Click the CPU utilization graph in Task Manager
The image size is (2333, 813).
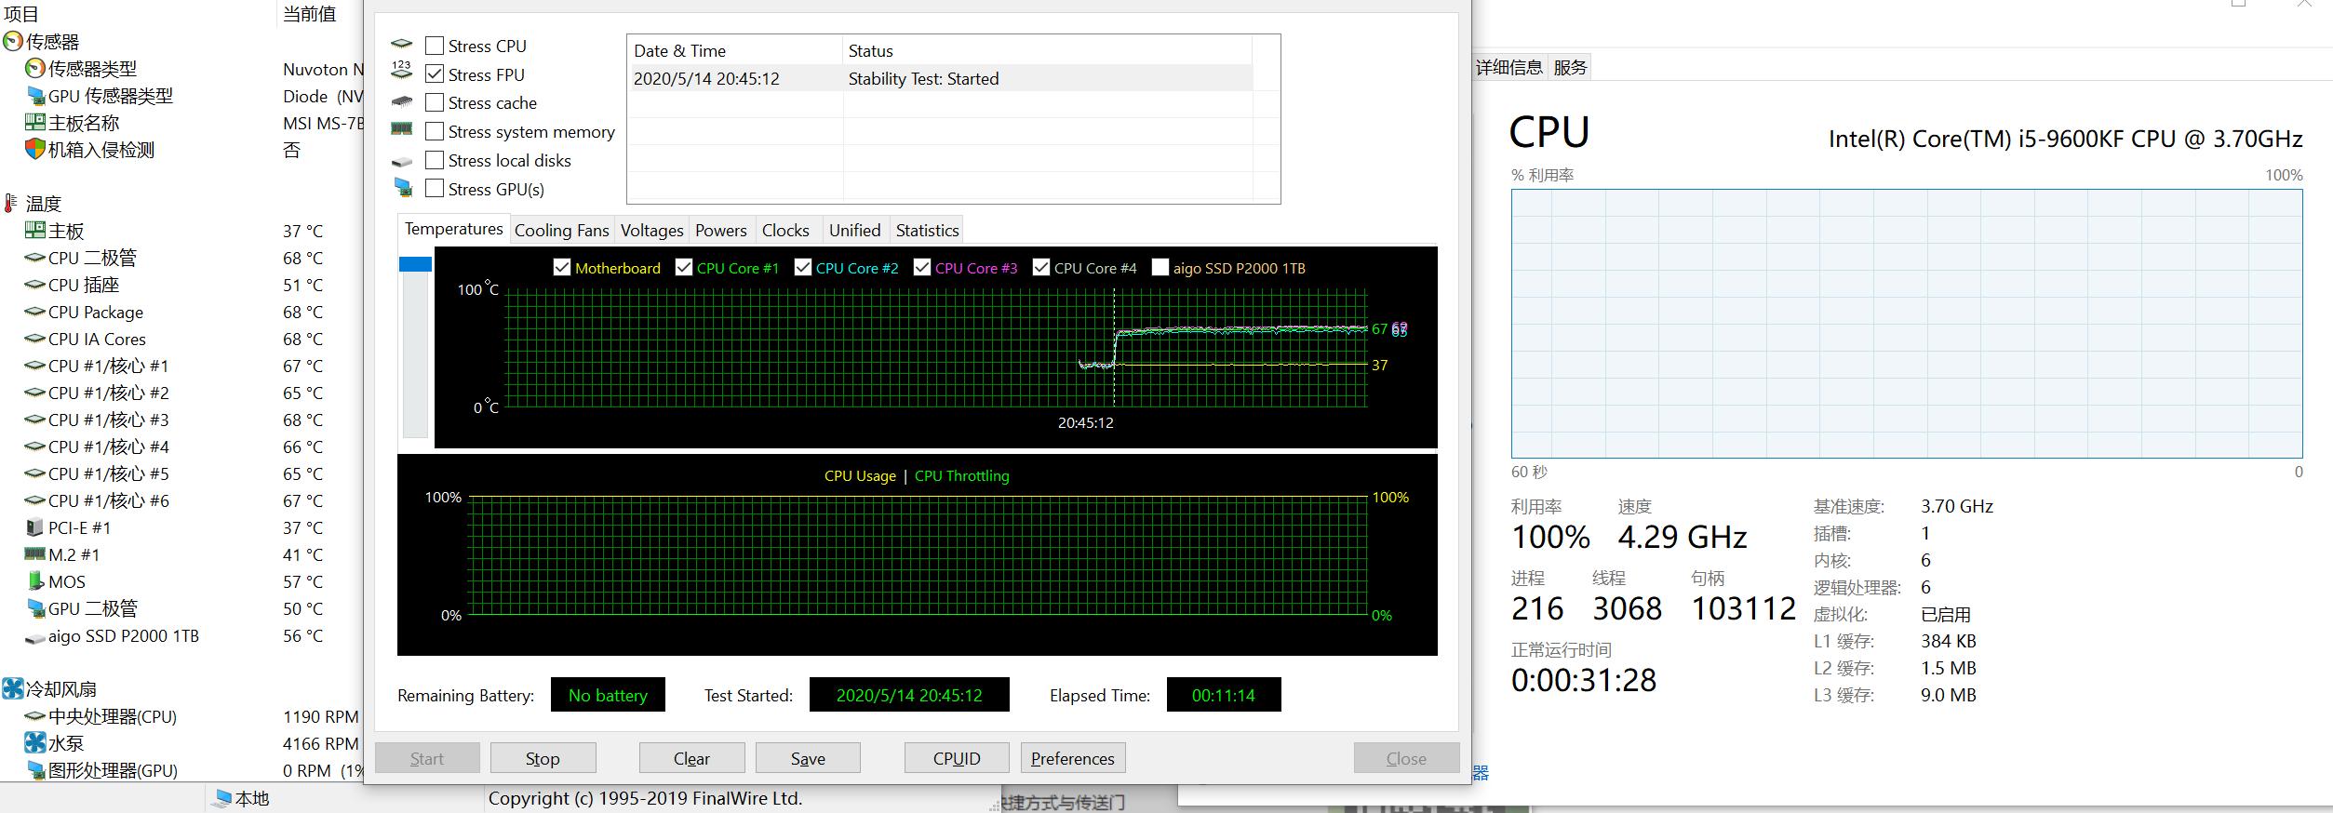(x=1907, y=323)
